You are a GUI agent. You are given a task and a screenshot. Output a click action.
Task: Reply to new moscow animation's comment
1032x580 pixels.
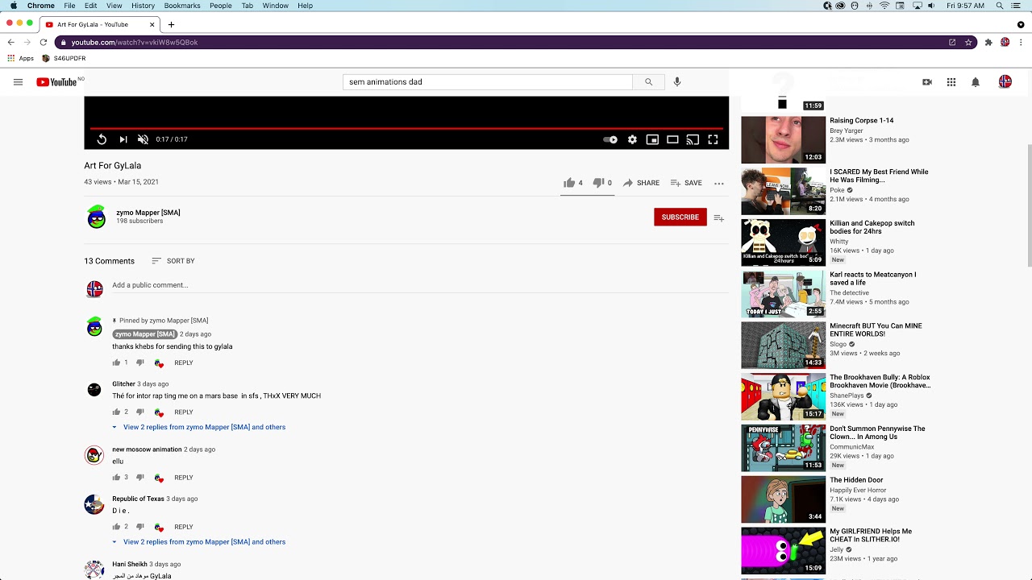[184, 478]
